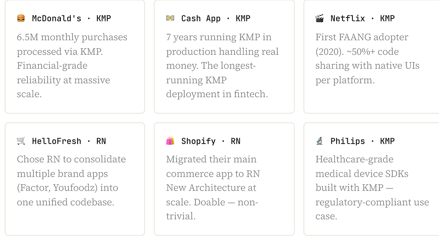Select the McDonald's · KMP card title
439x236 pixels.
click(72, 18)
